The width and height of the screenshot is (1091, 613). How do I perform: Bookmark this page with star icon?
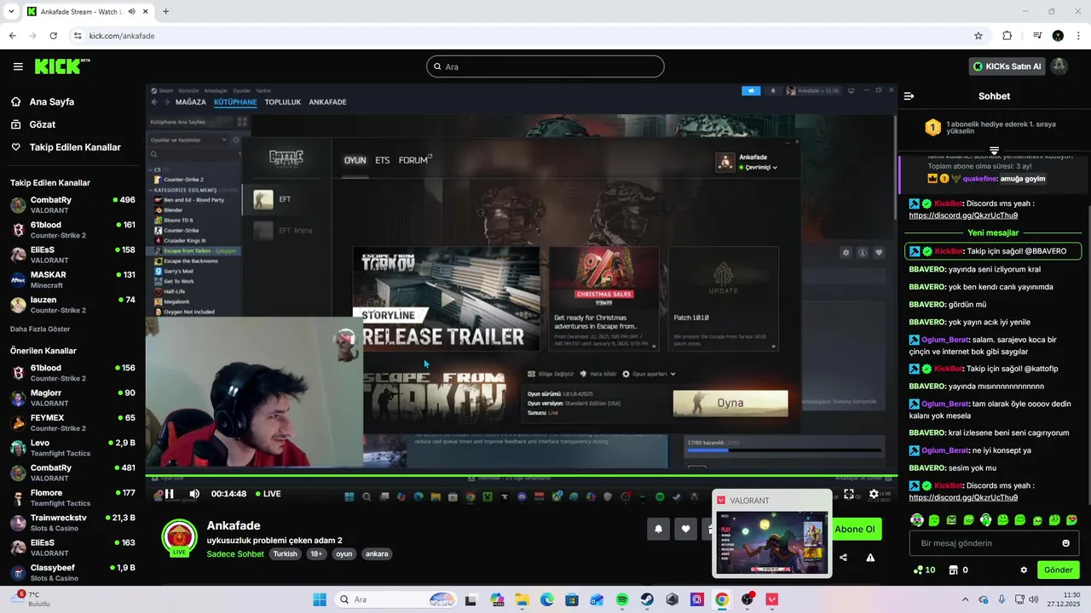[978, 36]
